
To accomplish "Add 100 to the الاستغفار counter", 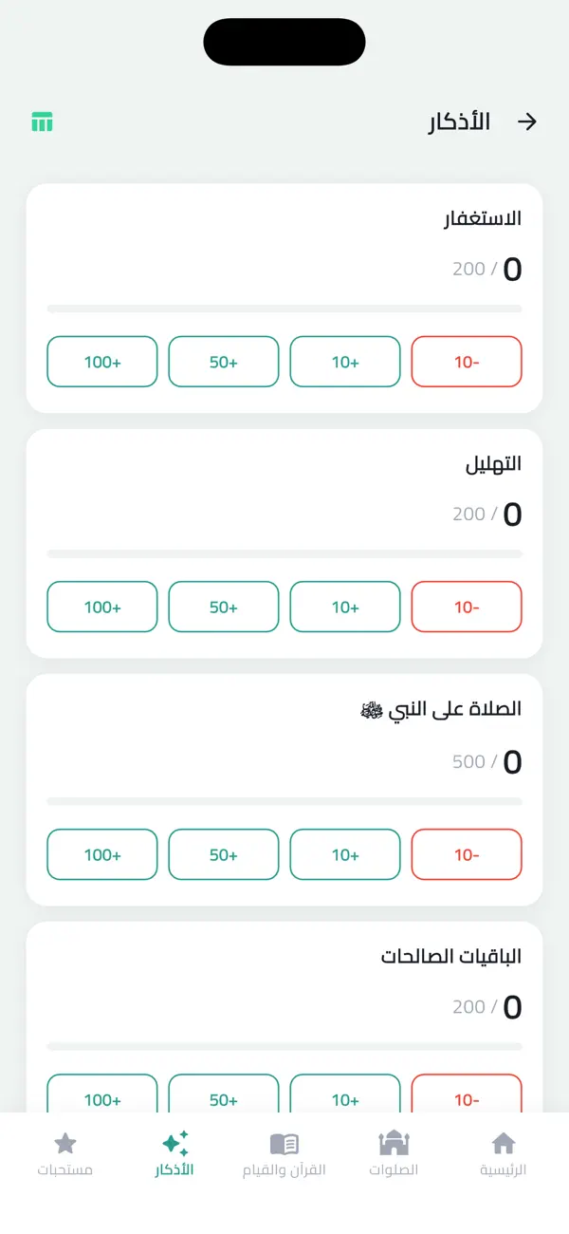I will click(101, 362).
